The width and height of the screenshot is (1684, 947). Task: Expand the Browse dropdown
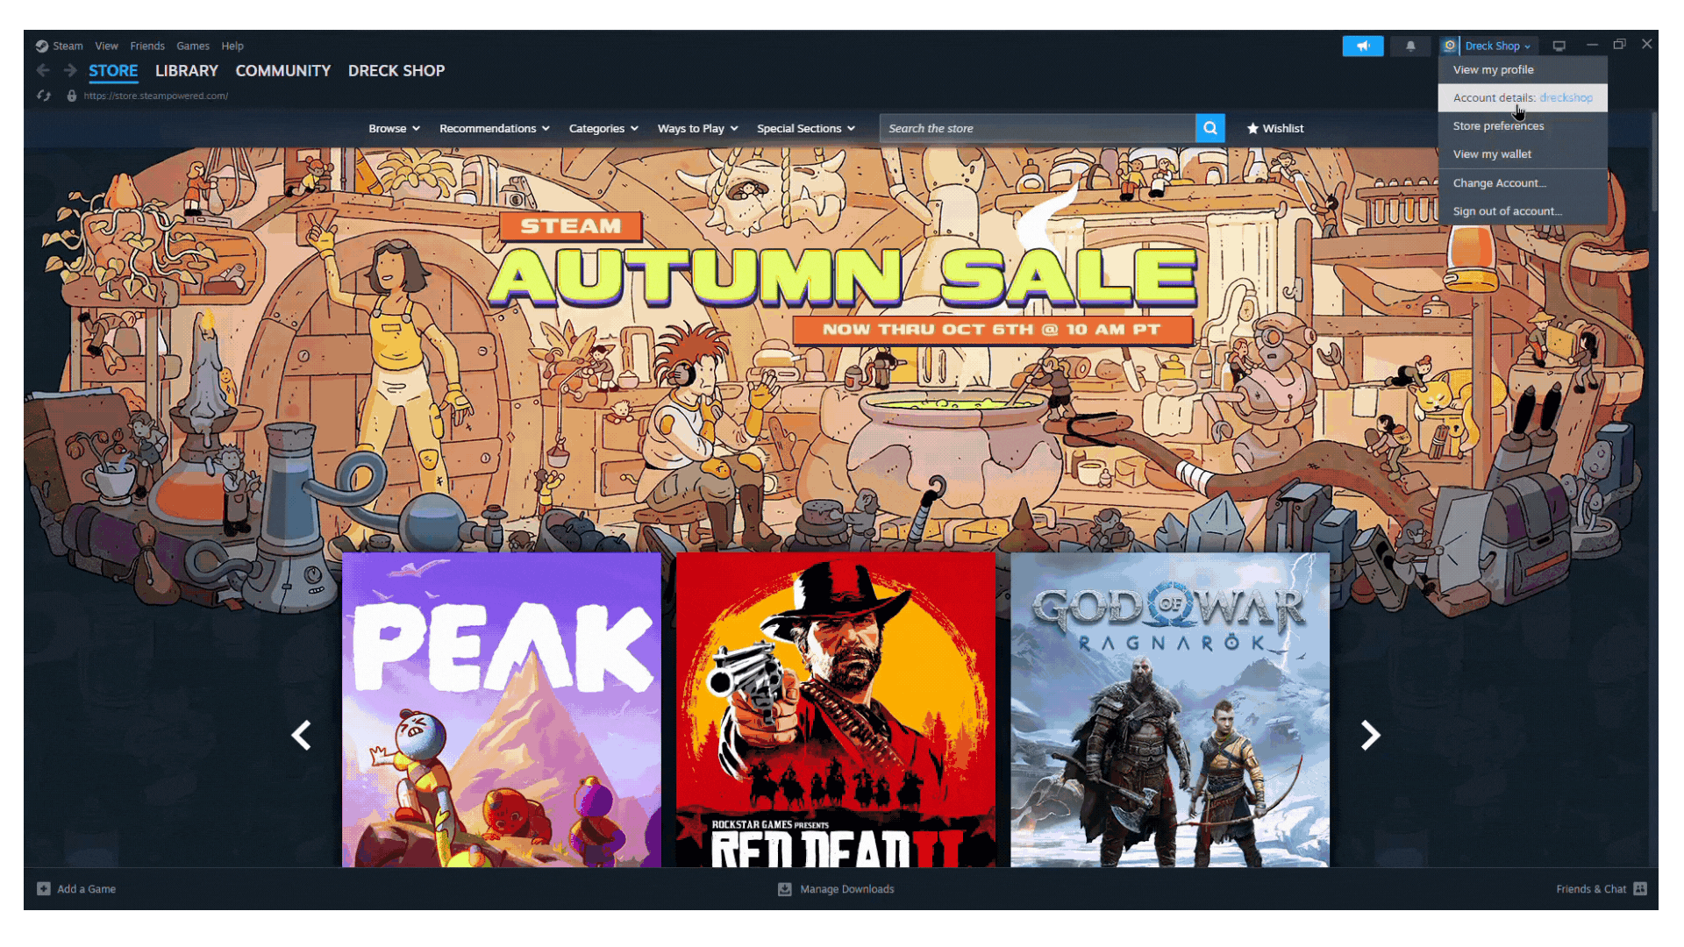point(394,128)
